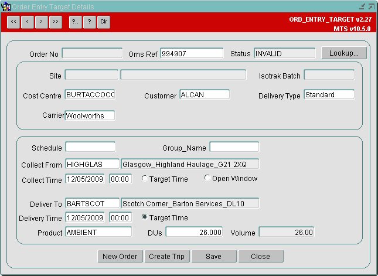
Task: Click the Order No field
Action: pos(92,53)
